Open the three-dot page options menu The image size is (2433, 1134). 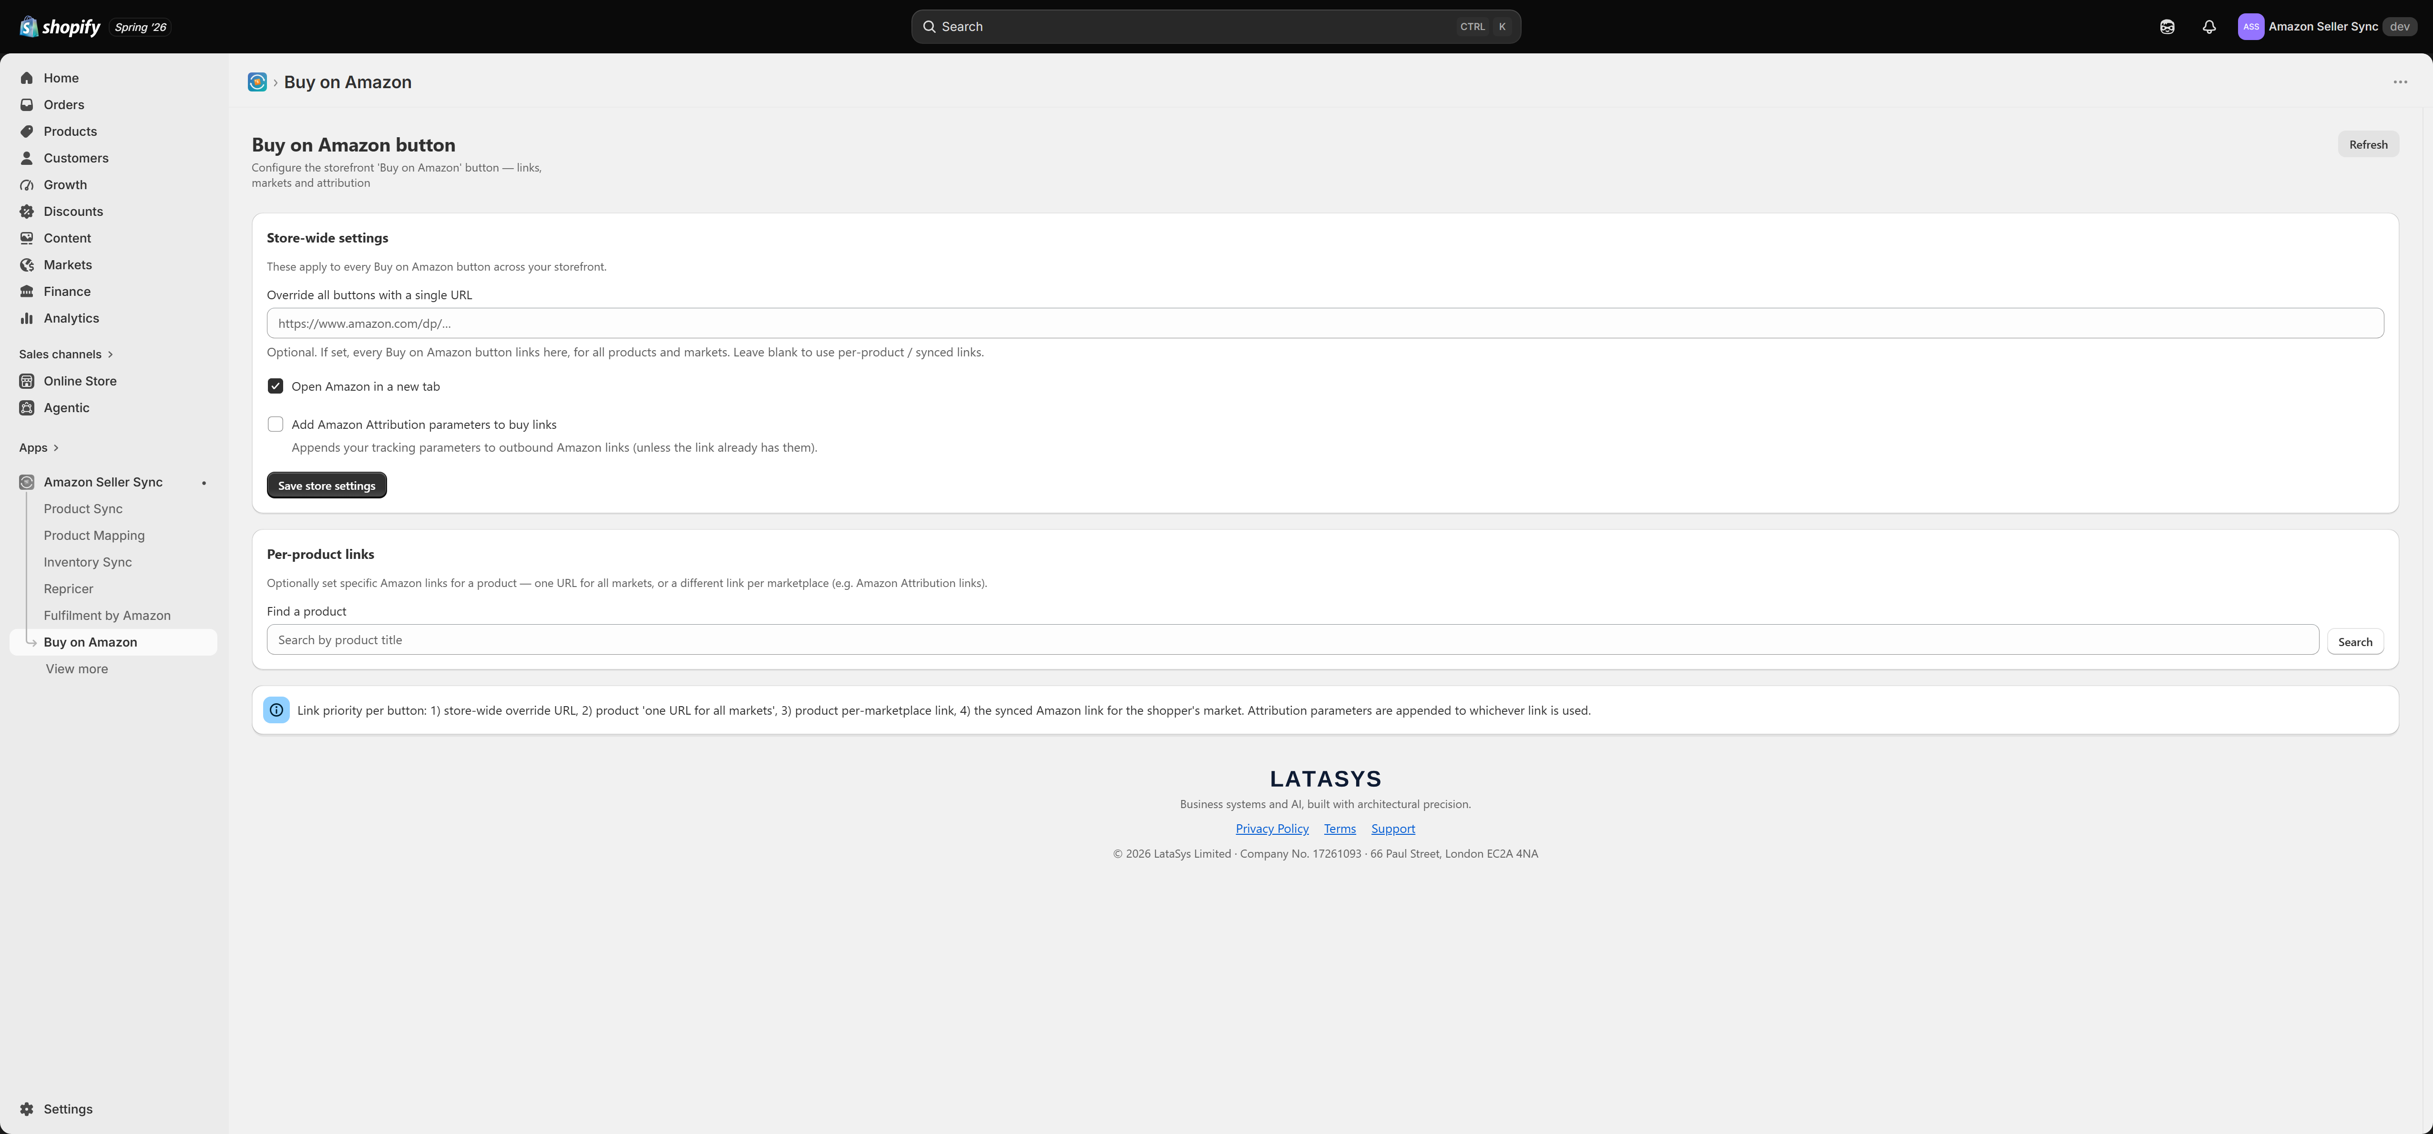(2400, 82)
